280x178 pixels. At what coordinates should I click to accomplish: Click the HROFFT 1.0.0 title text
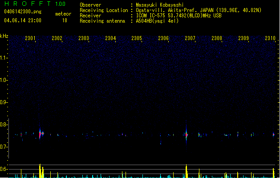(35, 4)
